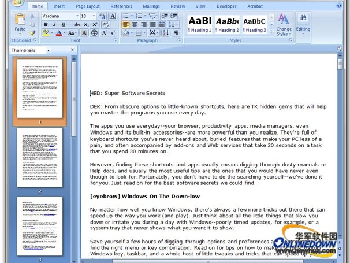Switch to the Page Layout tab

pos(88,6)
